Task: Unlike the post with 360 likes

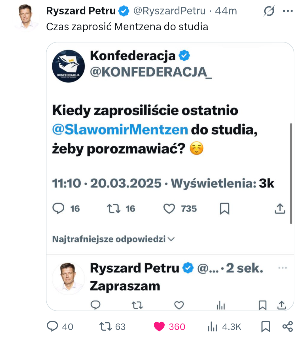Action: point(159,326)
